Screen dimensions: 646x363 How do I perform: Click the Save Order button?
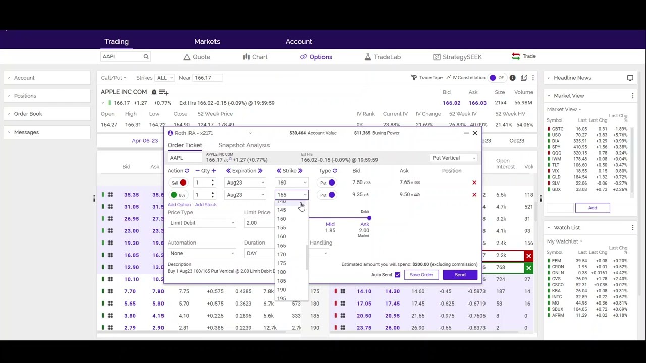(421, 275)
